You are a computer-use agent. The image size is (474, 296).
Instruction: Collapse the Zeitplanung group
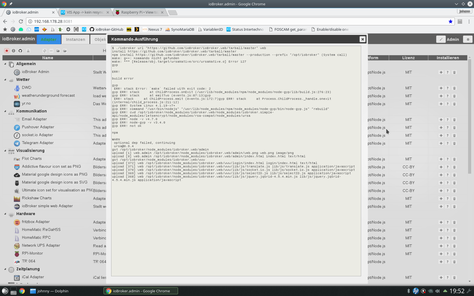click(x=5, y=269)
